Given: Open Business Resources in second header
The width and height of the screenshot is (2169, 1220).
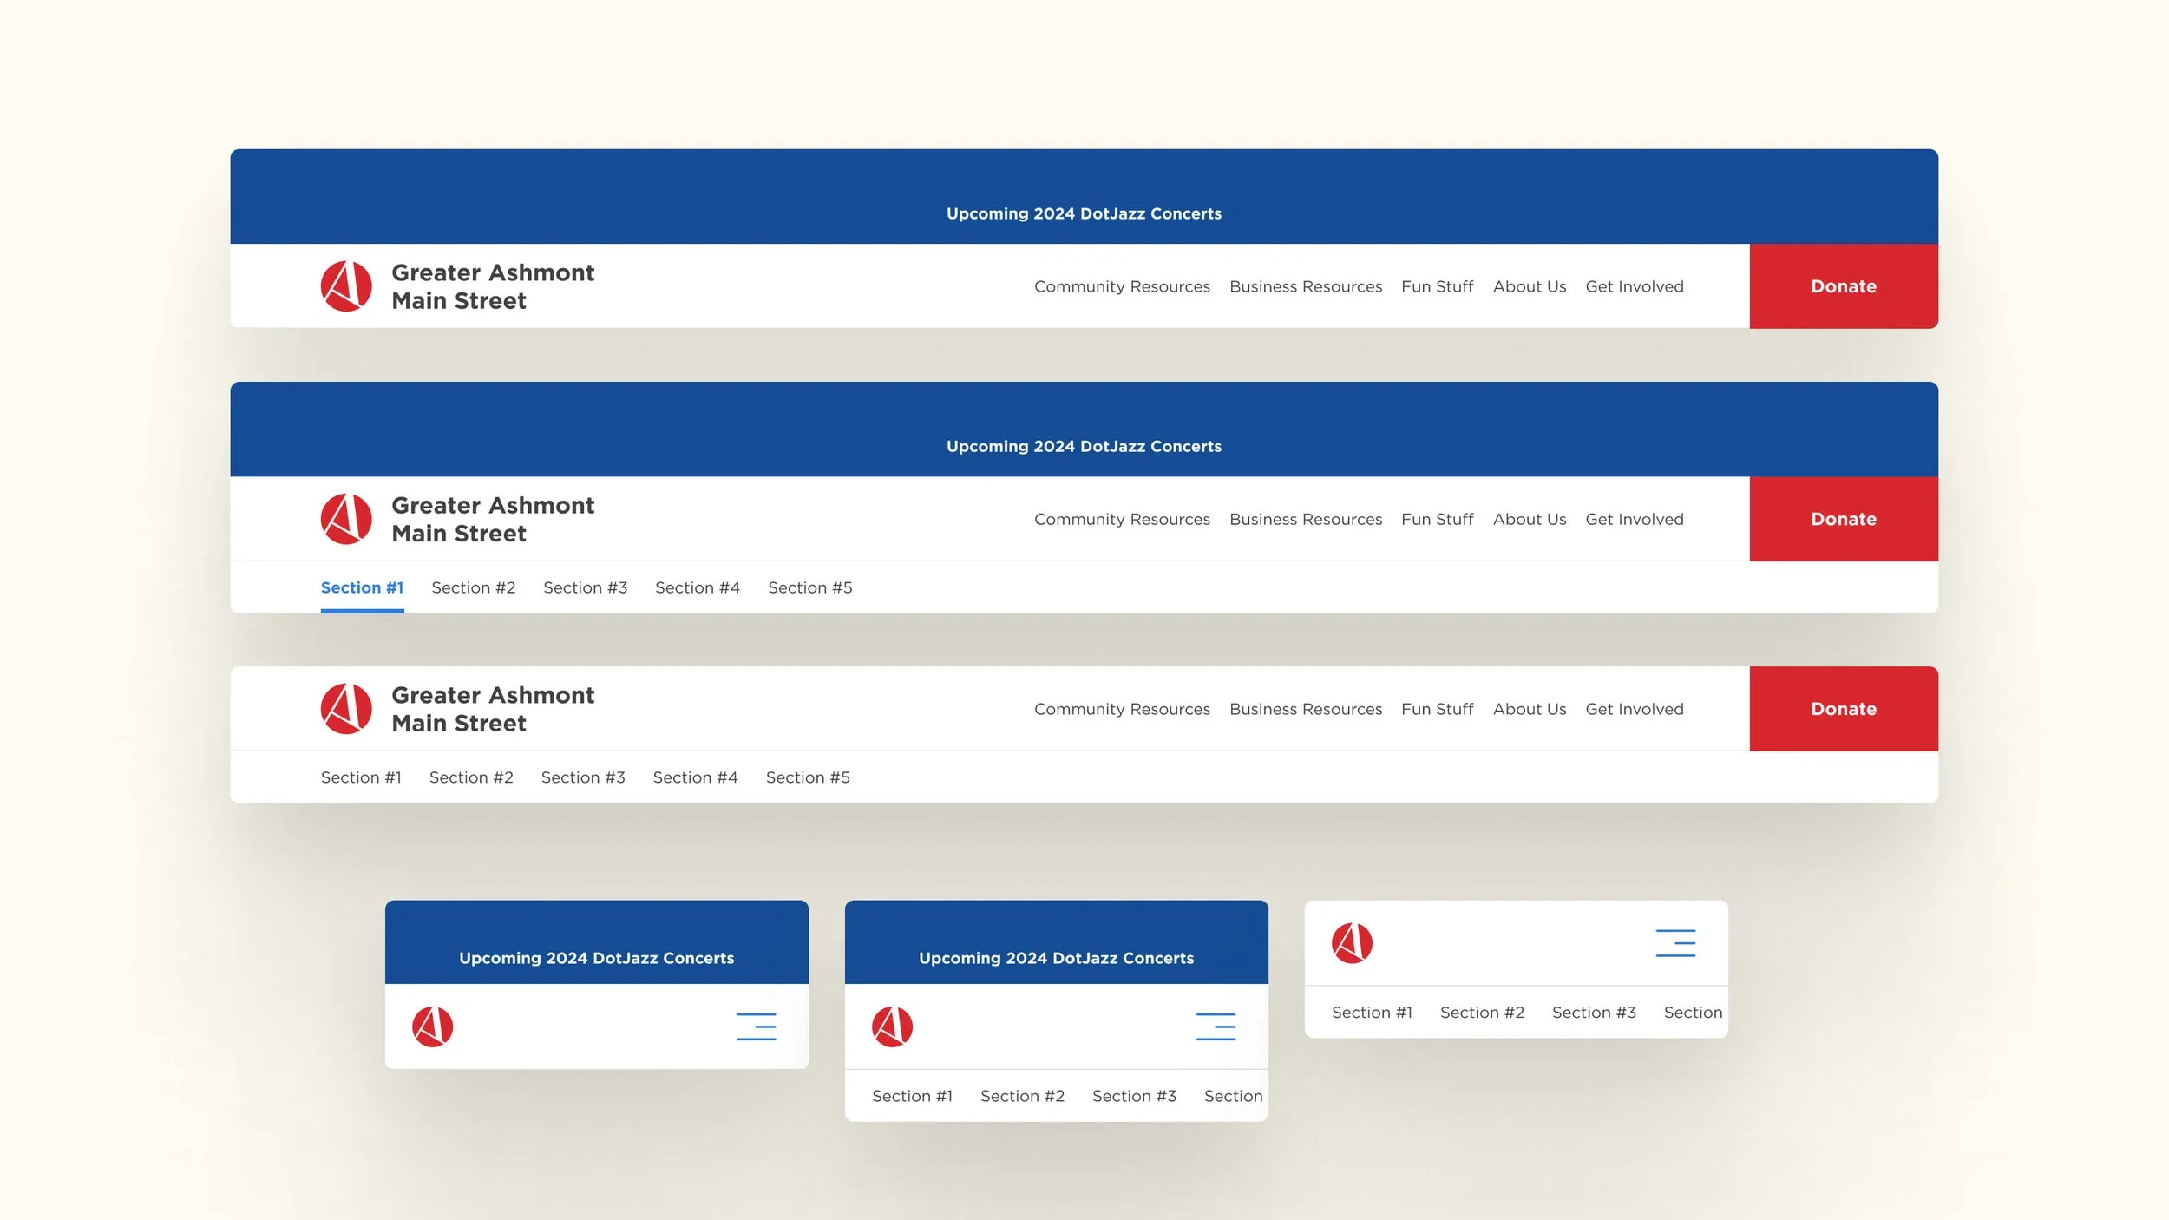Looking at the screenshot, I should coord(1306,519).
